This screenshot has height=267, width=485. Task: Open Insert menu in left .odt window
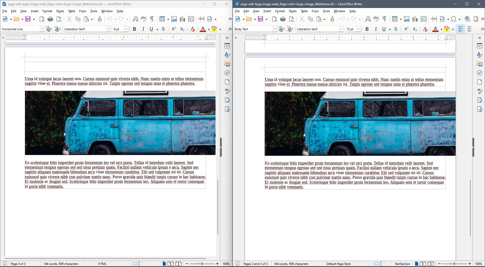35,11
